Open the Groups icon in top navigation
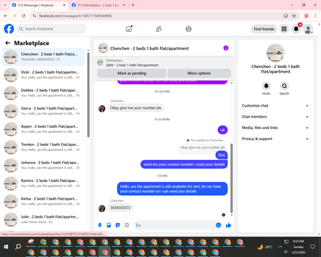The width and height of the screenshot is (321, 257). point(189,29)
